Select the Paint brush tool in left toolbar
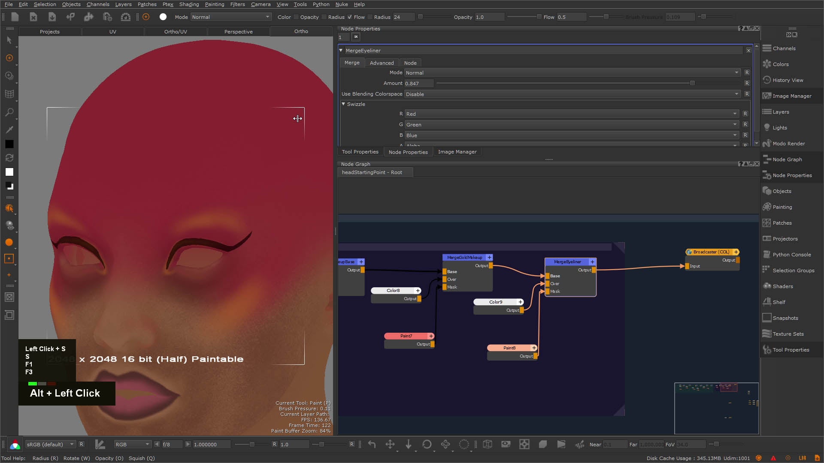The height and width of the screenshot is (463, 824). click(x=9, y=58)
